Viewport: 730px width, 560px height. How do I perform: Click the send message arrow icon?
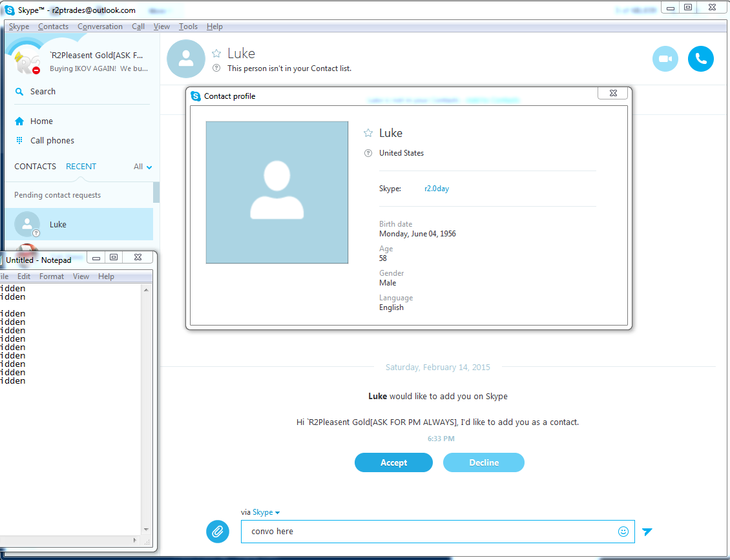[647, 531]
